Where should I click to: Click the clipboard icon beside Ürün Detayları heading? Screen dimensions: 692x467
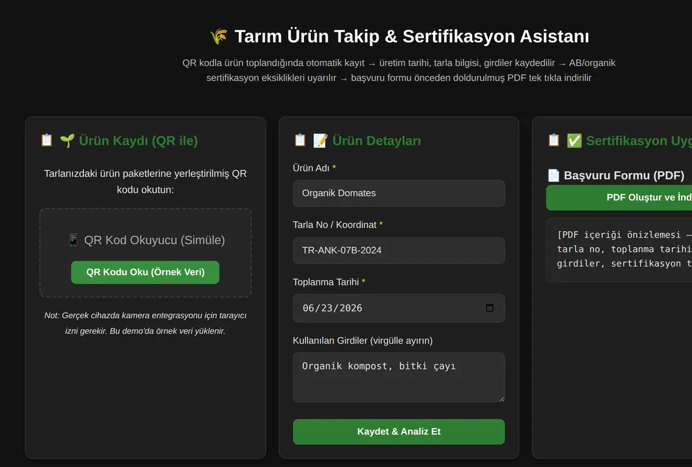click(x=300, y=140)
